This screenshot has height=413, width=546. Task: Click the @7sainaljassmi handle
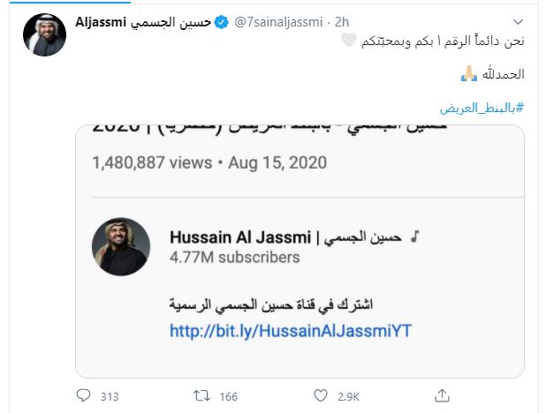tap(282, 21)
